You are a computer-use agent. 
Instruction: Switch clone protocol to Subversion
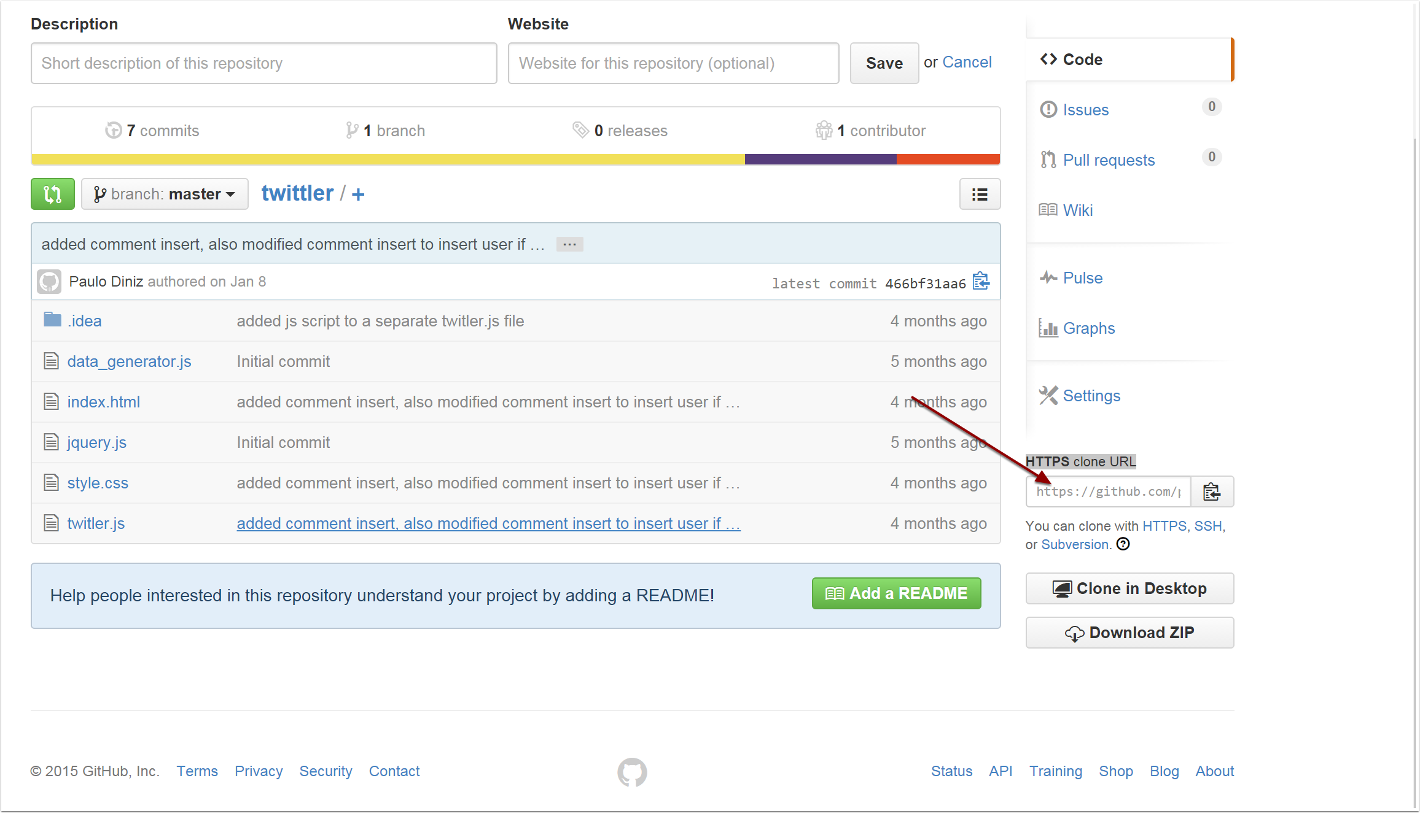(x=1075, y=544)
